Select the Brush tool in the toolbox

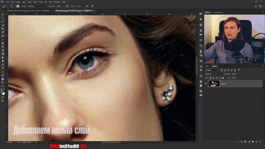3,40
